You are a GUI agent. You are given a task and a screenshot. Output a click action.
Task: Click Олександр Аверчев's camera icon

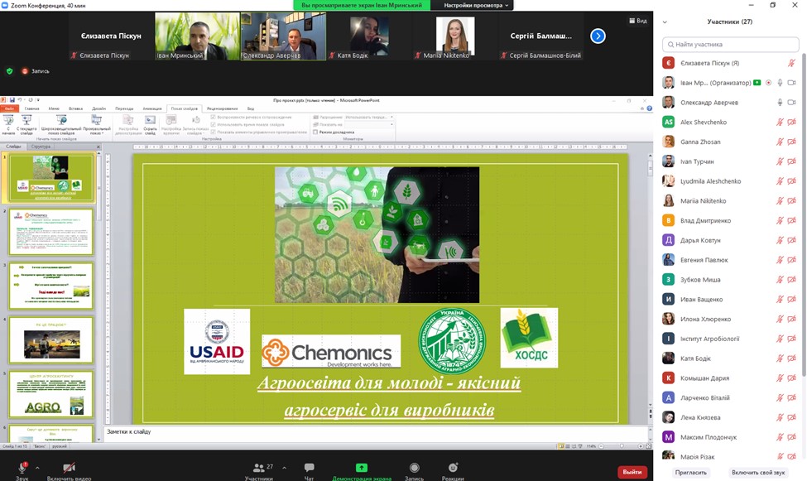[x=791, y=103]
